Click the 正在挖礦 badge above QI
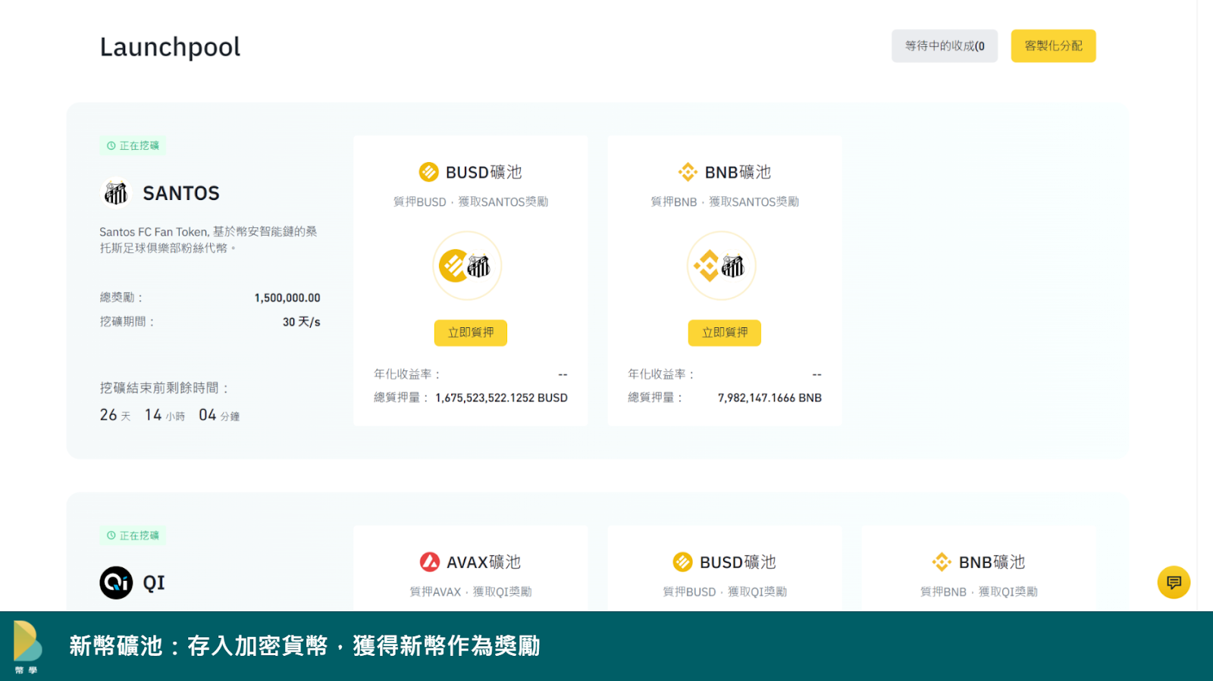The image size is (1213, 681). tap(133, 536)
